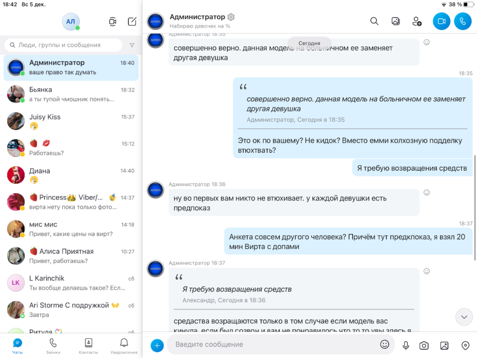Screen dimensions: 477x358
Task: Share location using the pin icon
Action: [466, 345]
